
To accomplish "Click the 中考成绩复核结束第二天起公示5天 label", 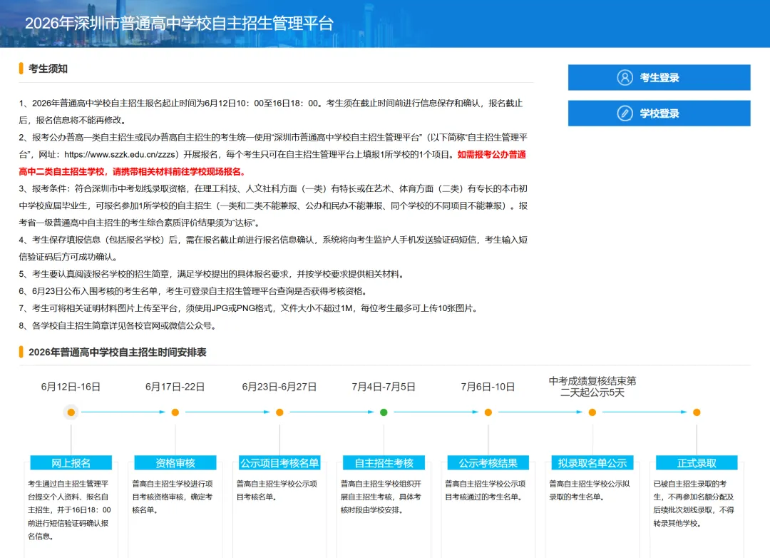I will point(592,387).
